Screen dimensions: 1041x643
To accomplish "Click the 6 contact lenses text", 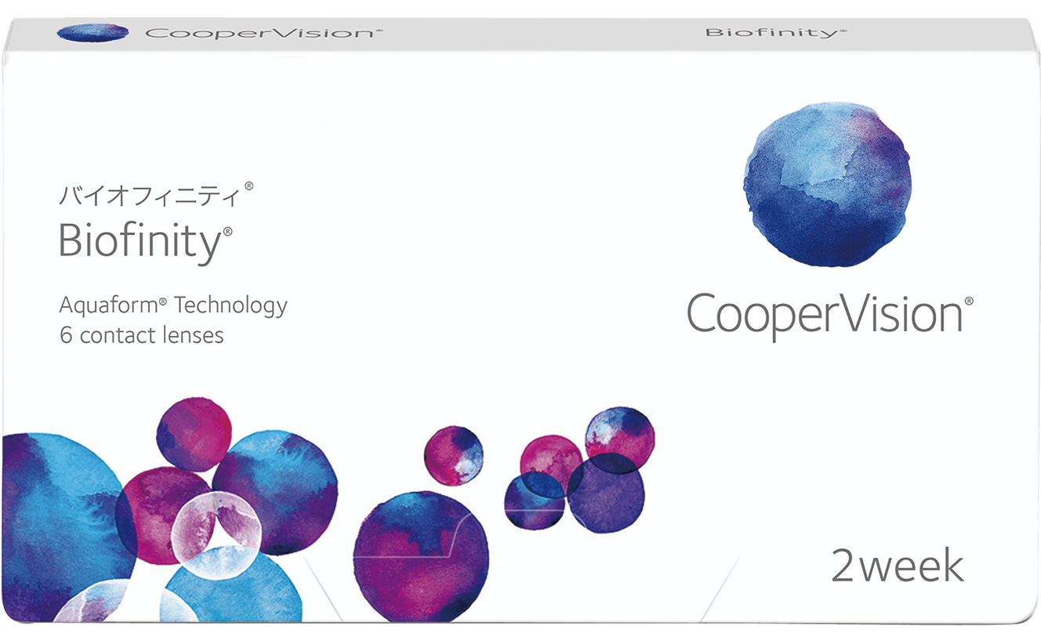I will click(x=141, y=335).
